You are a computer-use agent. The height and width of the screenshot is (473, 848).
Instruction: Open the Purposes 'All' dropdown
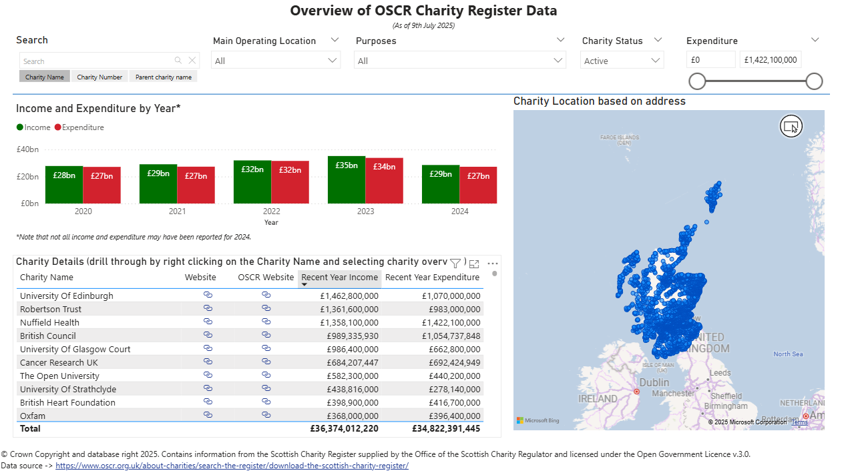coord(460,60)
